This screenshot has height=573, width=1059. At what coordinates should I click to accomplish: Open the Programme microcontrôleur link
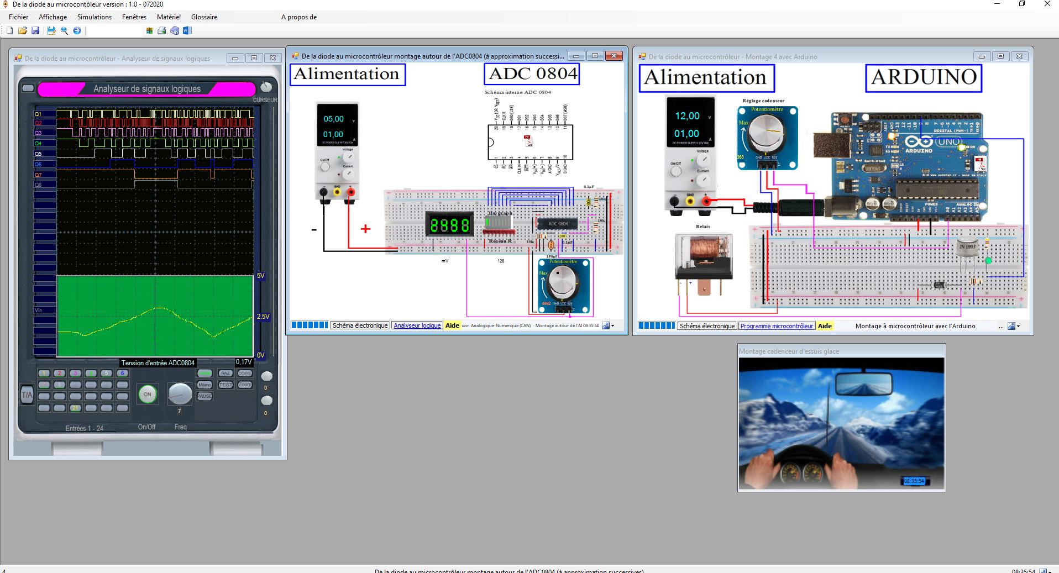point(776,326)
